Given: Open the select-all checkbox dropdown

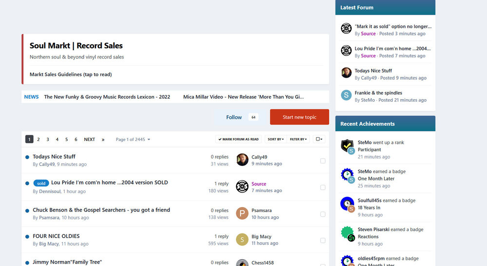Looking at the screenshot, I should pos(319,139).
